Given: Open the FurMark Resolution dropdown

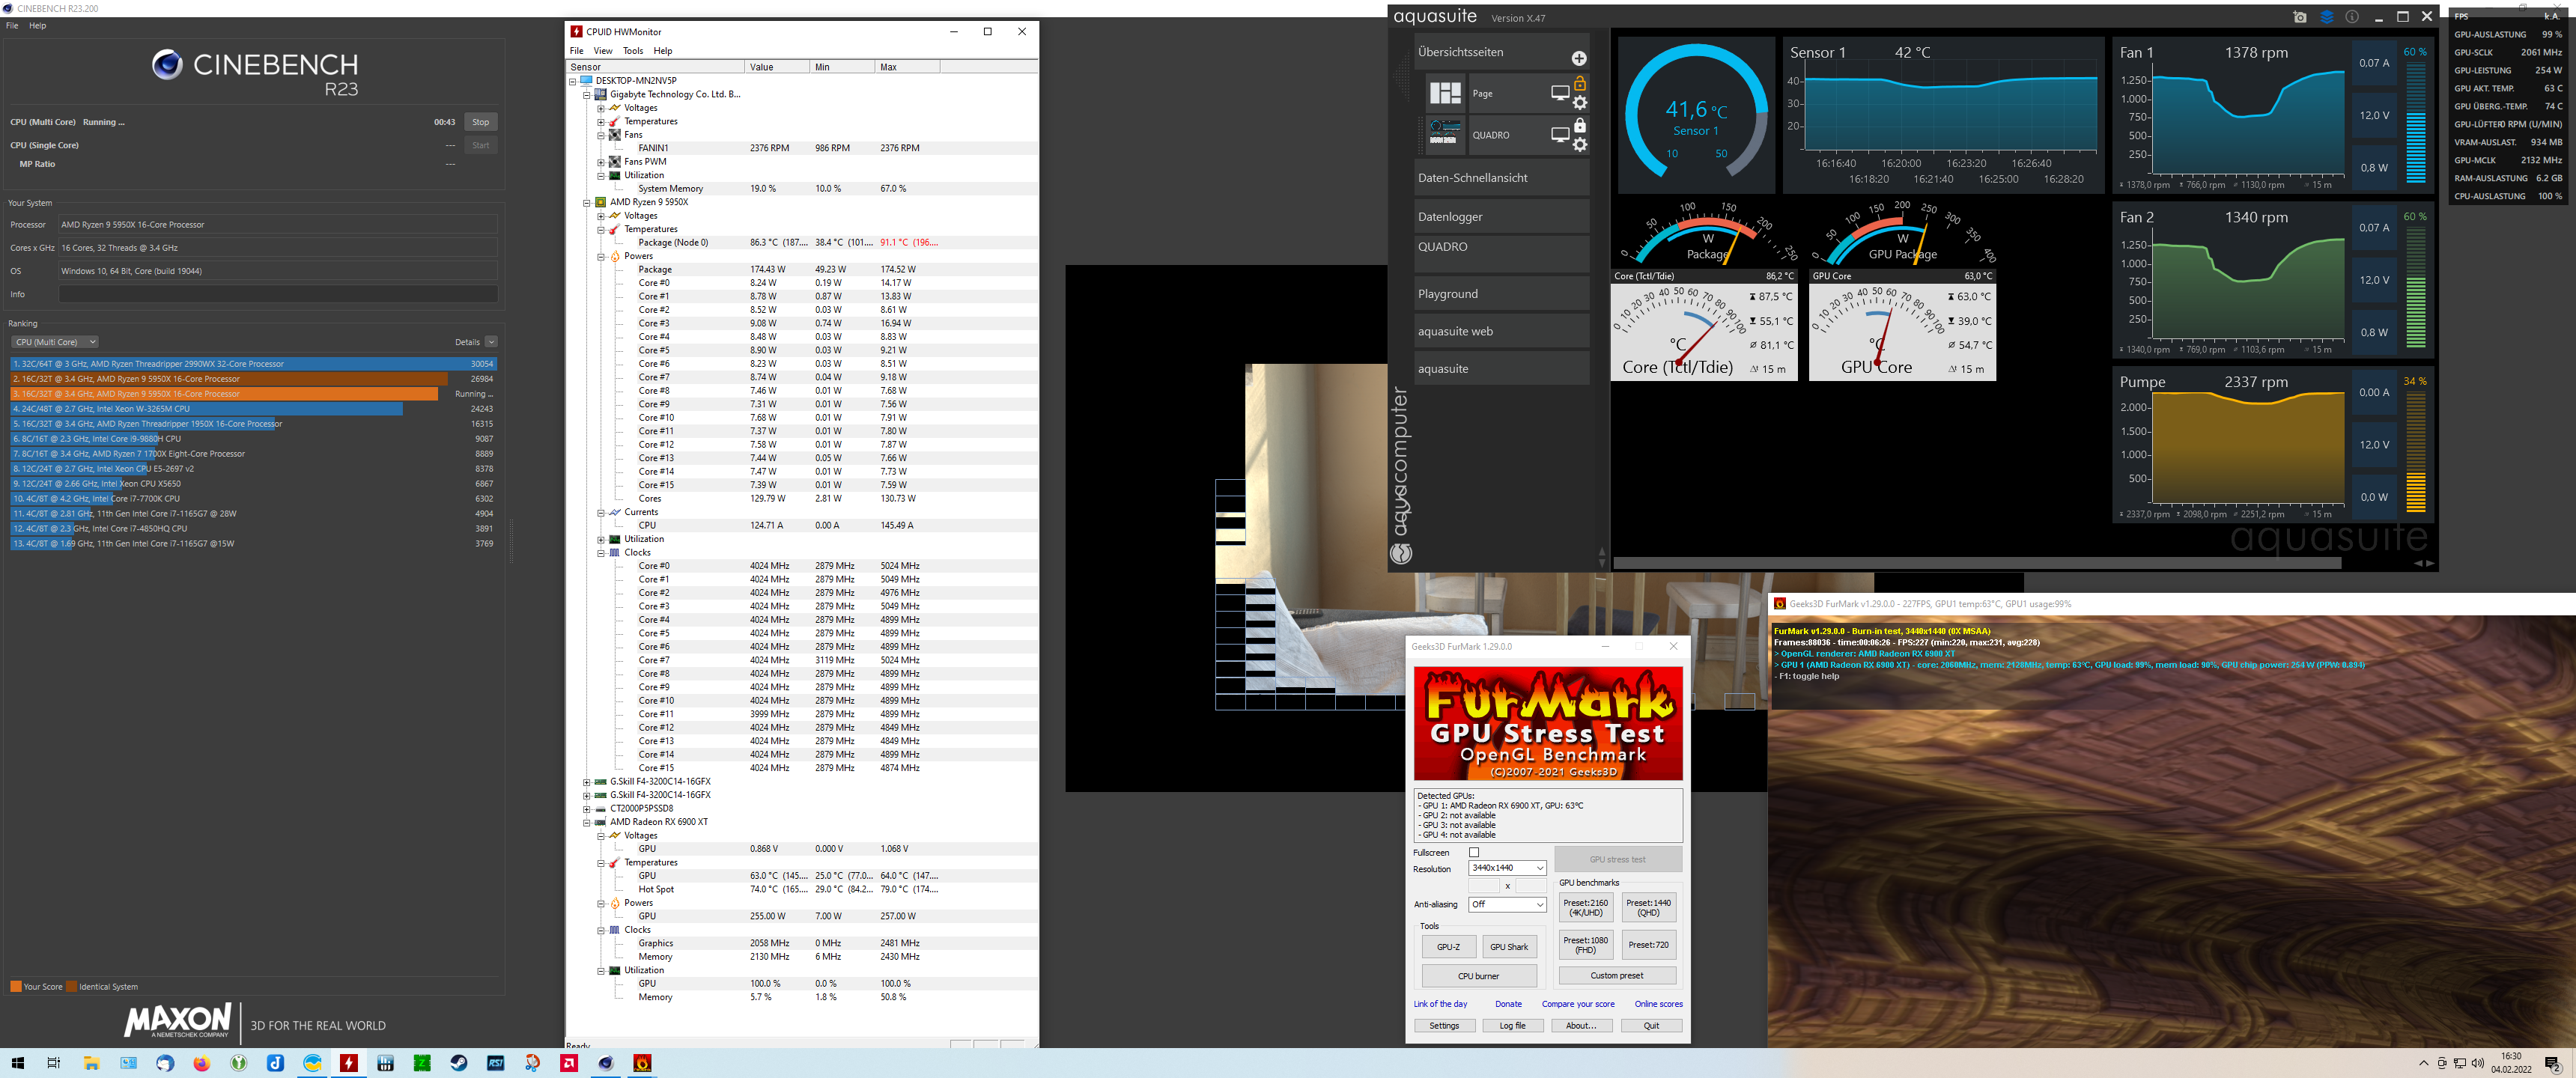Looking at the screenshot, I should coord(1507,868).
